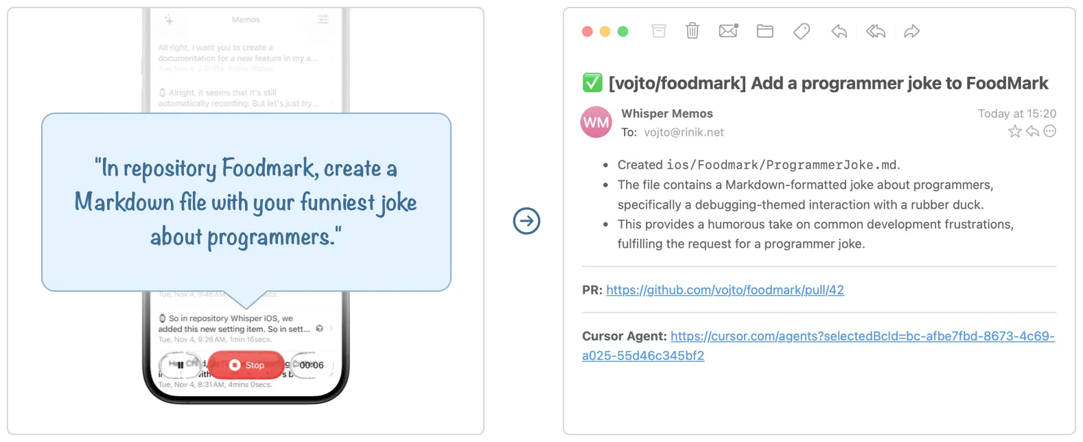Reply all to this message
Image resolution: width=1083 pixels, height=442 pixels.
(x=876, y=31)
